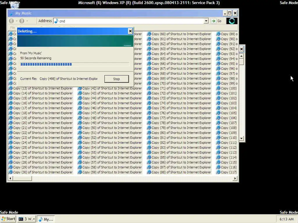This screenshot has width=298, height=223.
Task: Click left arrow of horizontal scrollbar
Action: 10,178
